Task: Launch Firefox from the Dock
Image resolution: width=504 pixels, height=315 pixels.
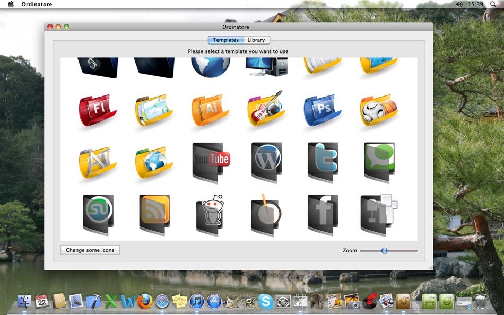Action: pyautogui.click(x=145, y=302)
